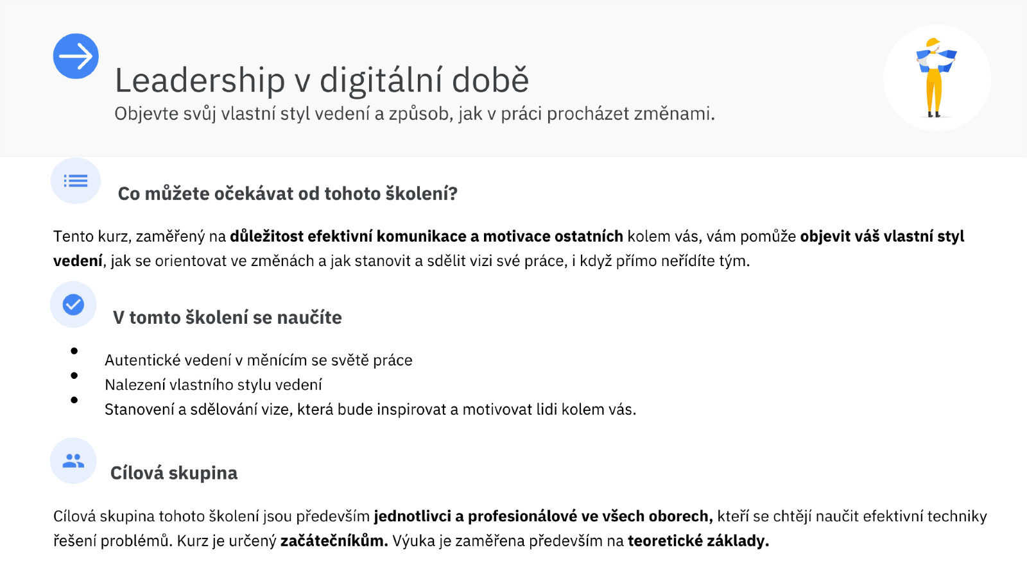Click the blue arrow circle icon

point(76,56)
